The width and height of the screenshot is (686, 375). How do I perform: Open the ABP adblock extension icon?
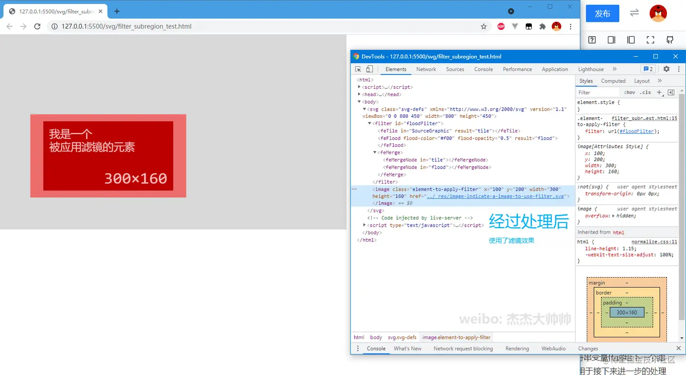pyautogui.click(x=501, y=26)
